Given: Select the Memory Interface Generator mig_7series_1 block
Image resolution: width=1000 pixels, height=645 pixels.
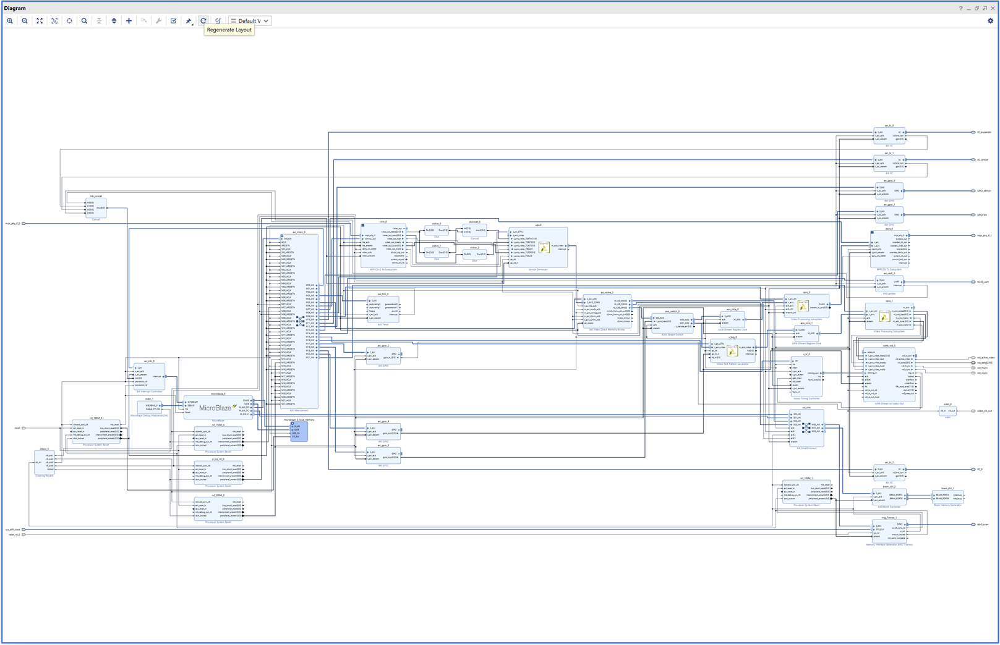Looking at the screenshot, I should pos(889,531).
